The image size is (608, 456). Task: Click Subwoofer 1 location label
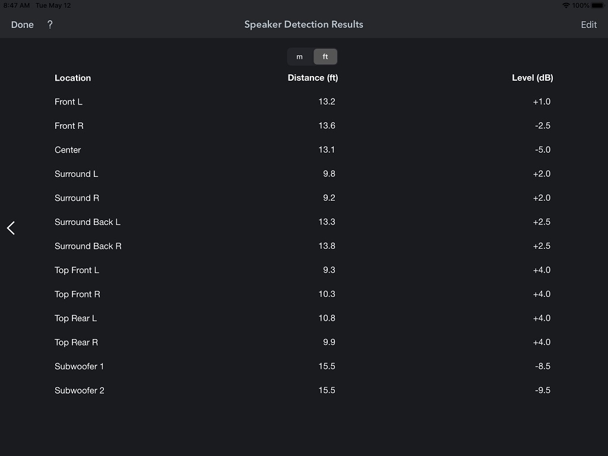click(79, 366)
